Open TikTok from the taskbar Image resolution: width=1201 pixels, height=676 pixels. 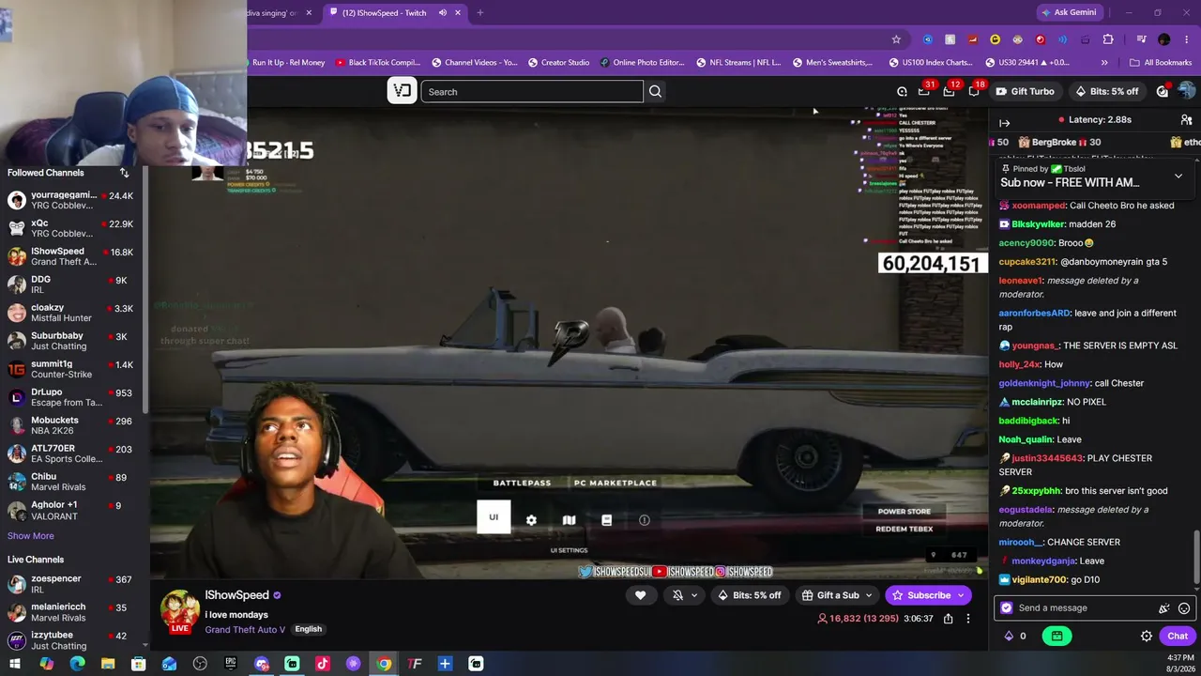[x=323, y=664]
